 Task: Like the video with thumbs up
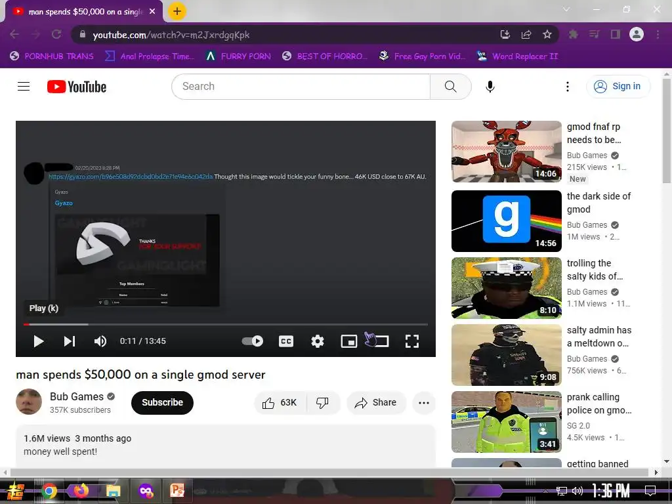click(280, 403)
